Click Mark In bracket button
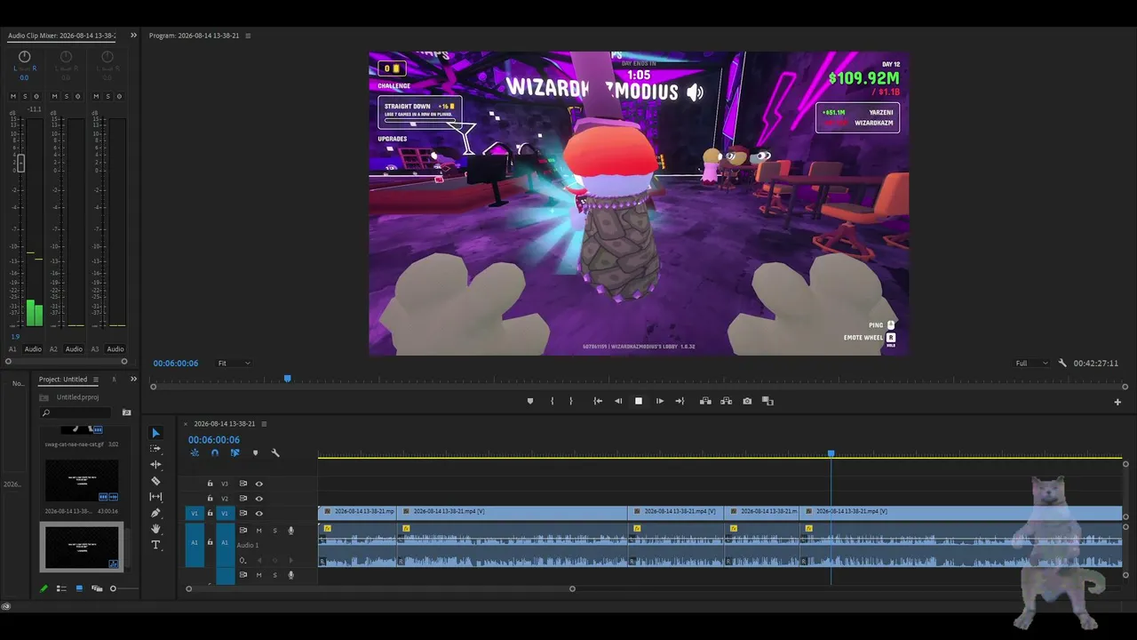 pos(552,401)
